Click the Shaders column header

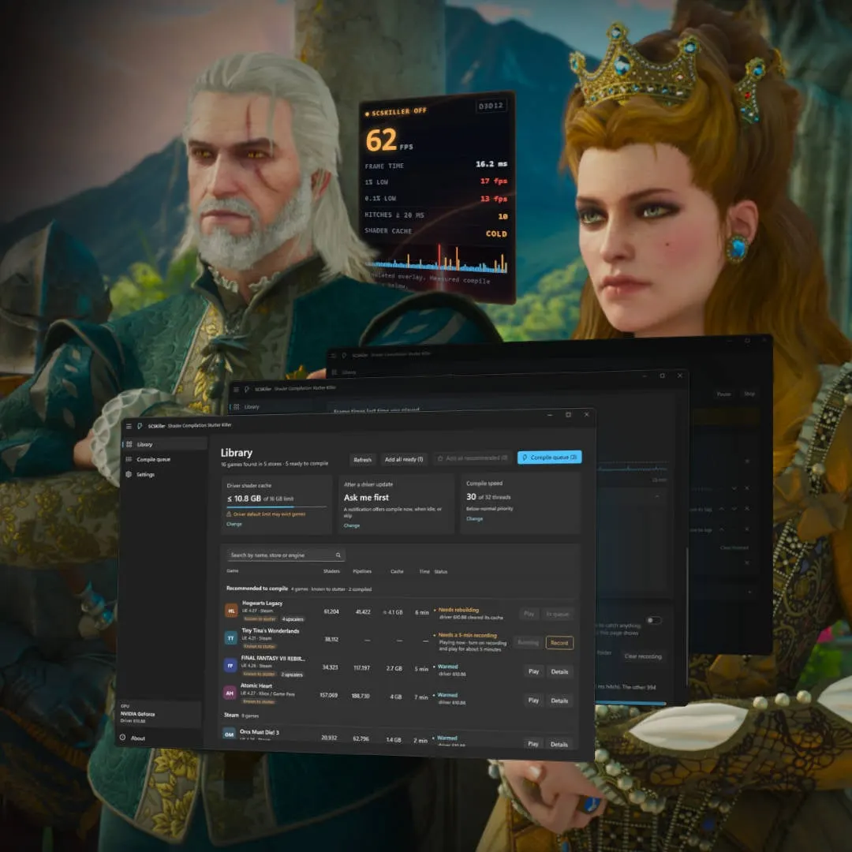(331, 571)
